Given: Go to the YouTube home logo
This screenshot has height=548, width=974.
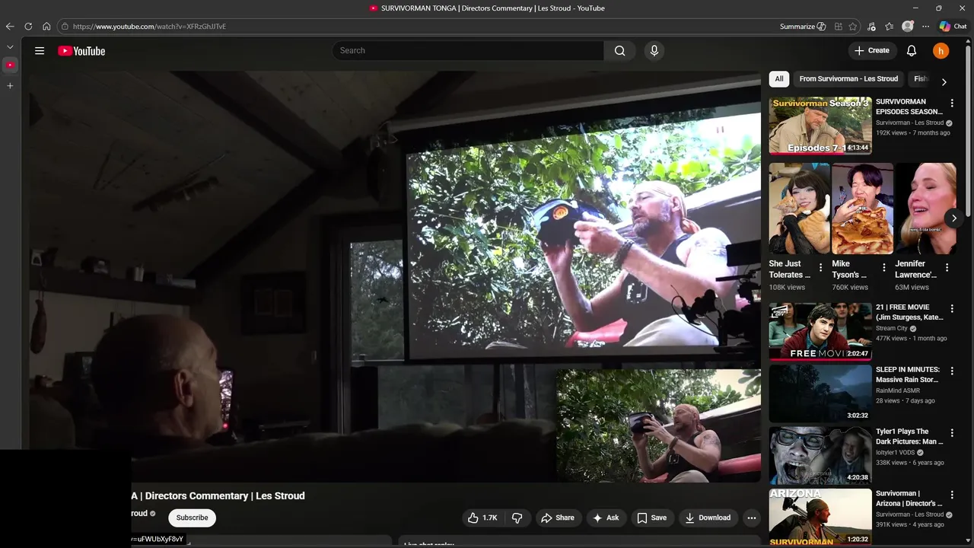Looking at the screenshot, I should point(81,51).
